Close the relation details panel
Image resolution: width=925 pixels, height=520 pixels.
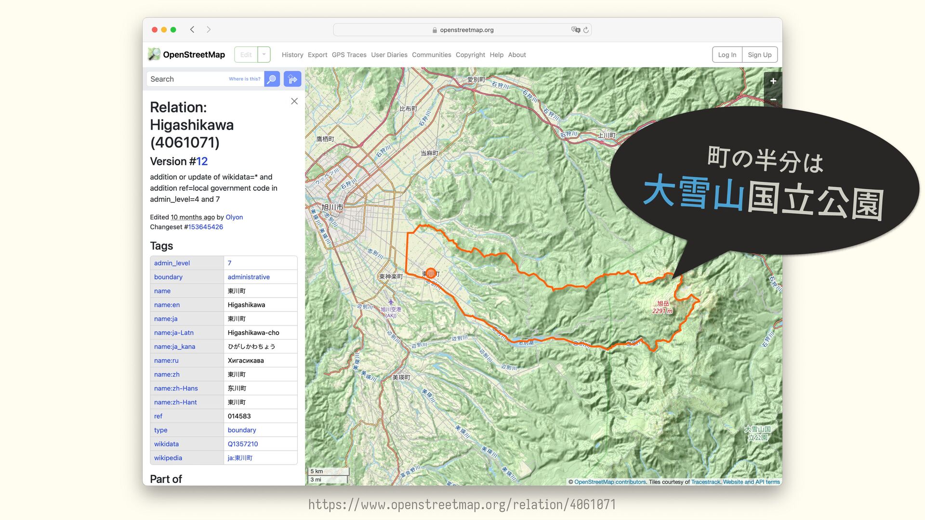click(294, 101)
